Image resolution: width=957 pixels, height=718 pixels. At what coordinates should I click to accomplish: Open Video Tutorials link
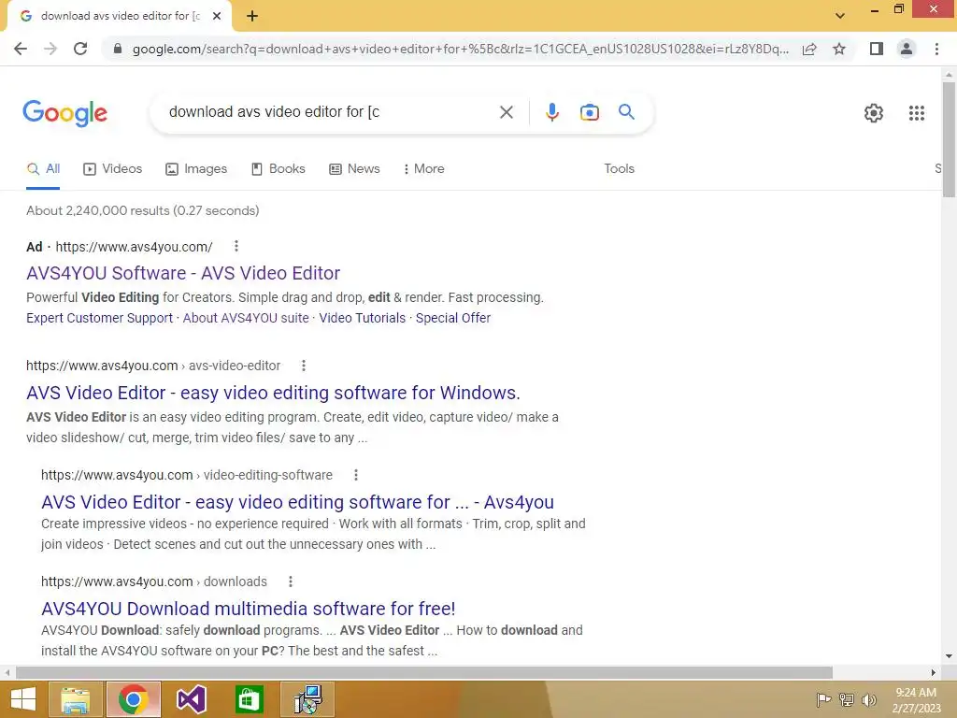click(x=363, y=318)
